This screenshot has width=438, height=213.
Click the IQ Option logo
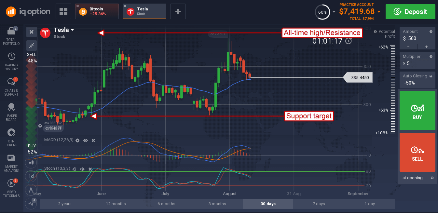[28, 12]
